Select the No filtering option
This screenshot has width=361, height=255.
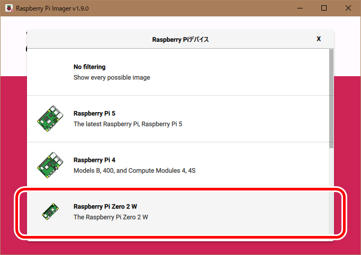(x=89, y=67)
